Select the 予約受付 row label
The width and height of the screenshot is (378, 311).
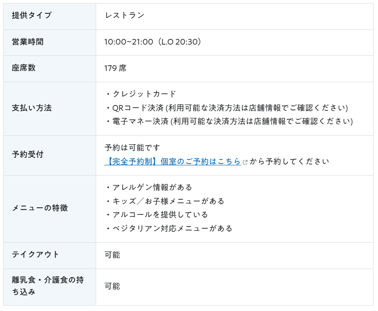(x=28, y=154)
